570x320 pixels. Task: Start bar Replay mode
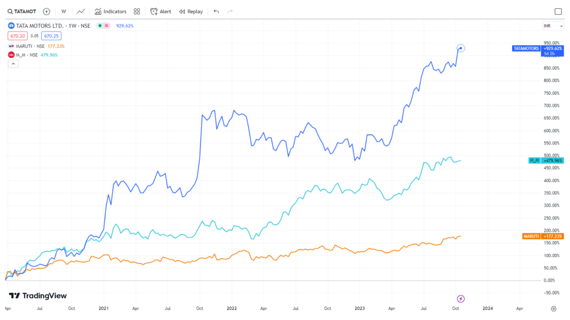tap(191, 12)
